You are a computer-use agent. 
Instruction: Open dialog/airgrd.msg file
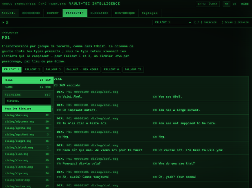pos(27,141)
